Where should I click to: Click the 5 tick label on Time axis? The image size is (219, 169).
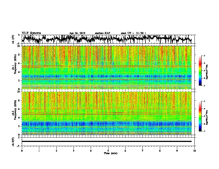pos(108,150)
